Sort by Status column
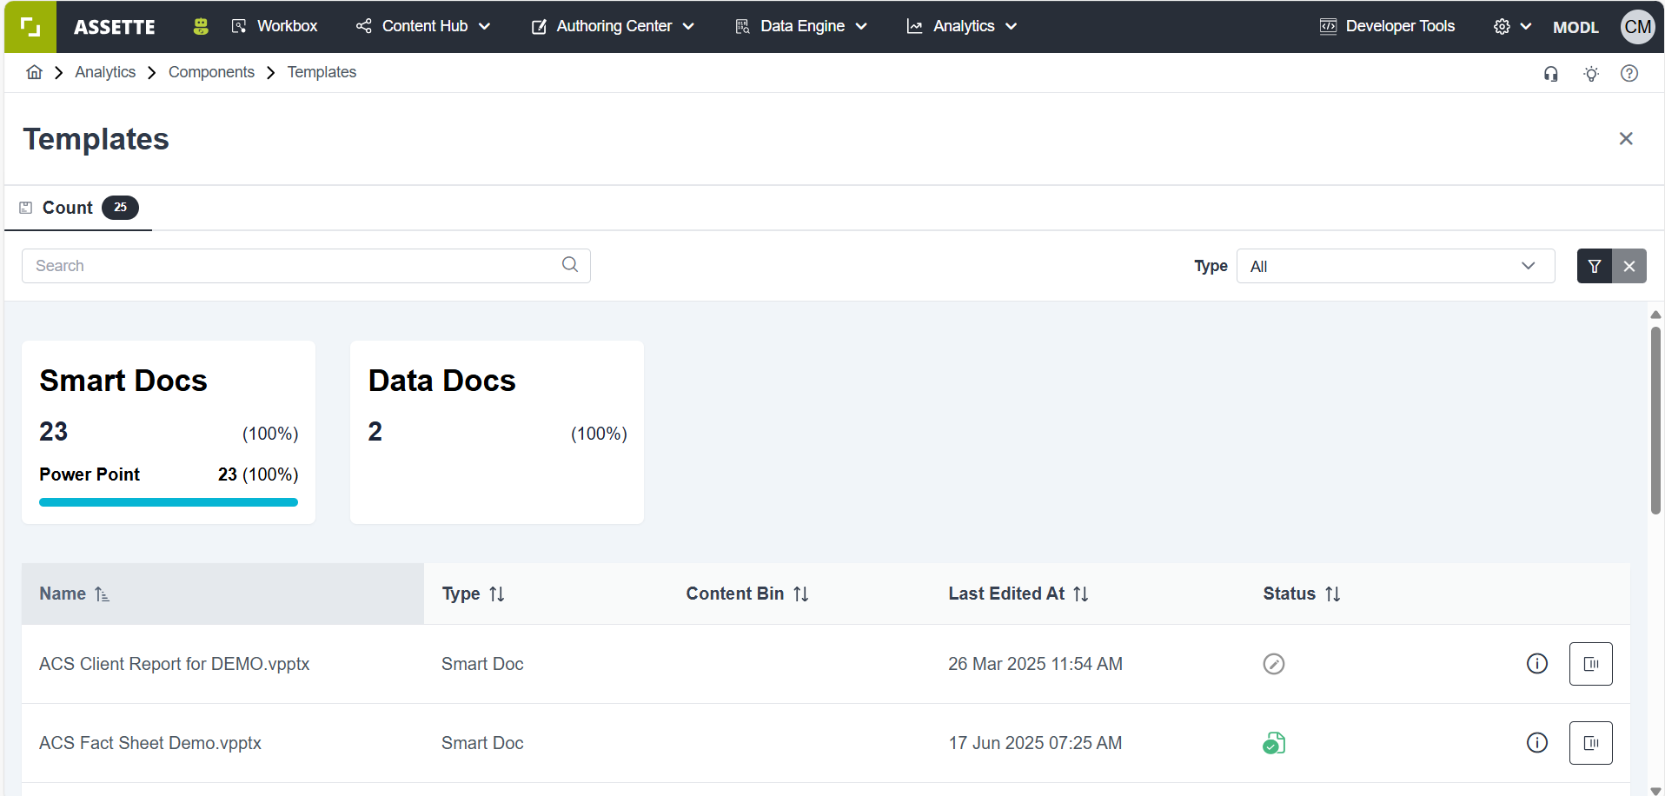The height and width of the screenshot is (796, 1665). pos(1302,594)
